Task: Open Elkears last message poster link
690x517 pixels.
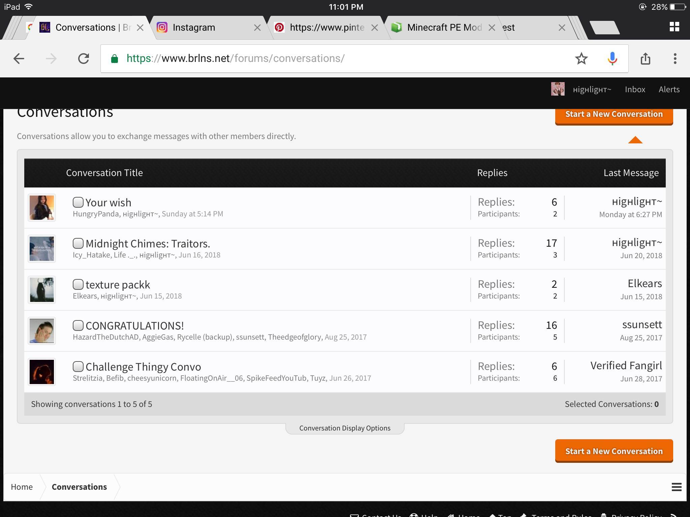Action: (x=645, y=283)
